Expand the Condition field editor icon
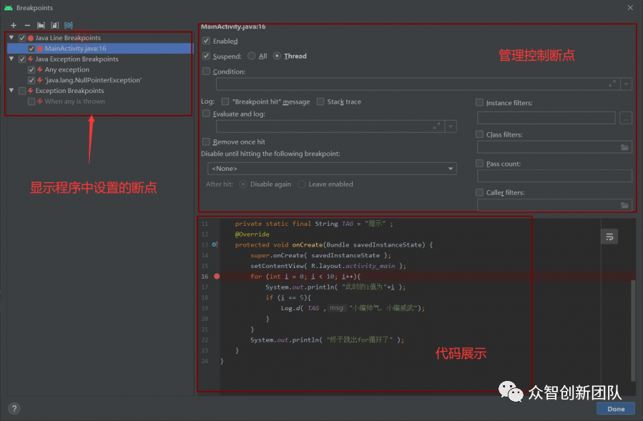This screenshot has height=421, width=643. 612,84
